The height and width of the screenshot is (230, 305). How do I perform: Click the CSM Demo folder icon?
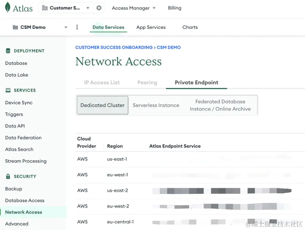pos(15,27)
